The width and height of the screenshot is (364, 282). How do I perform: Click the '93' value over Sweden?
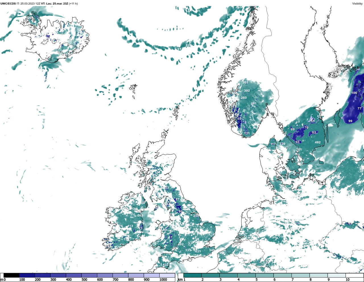pyautogui.click(x=297, y=142)
